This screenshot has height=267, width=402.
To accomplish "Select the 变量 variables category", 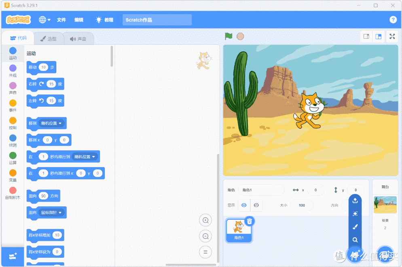I will 13,175.
